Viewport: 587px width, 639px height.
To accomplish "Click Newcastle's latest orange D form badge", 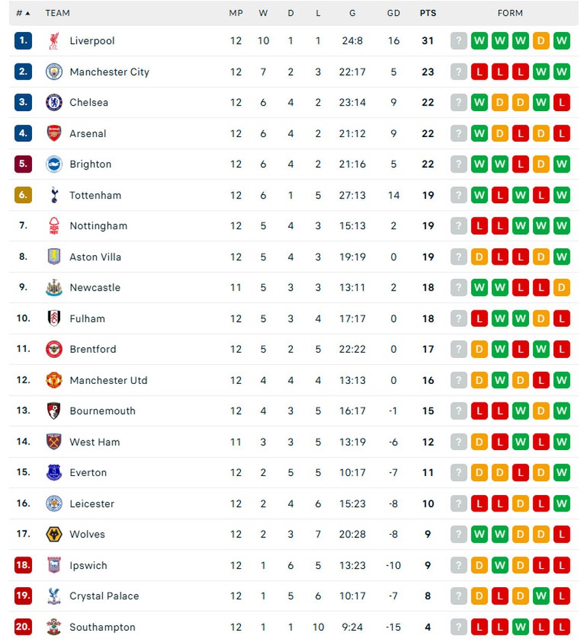I will coord(562,288).
